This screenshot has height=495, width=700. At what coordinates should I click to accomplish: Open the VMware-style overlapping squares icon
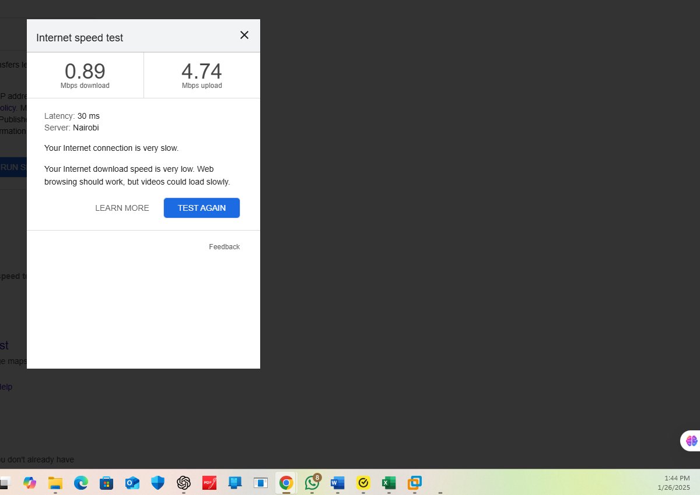click(x=415, y=483)
